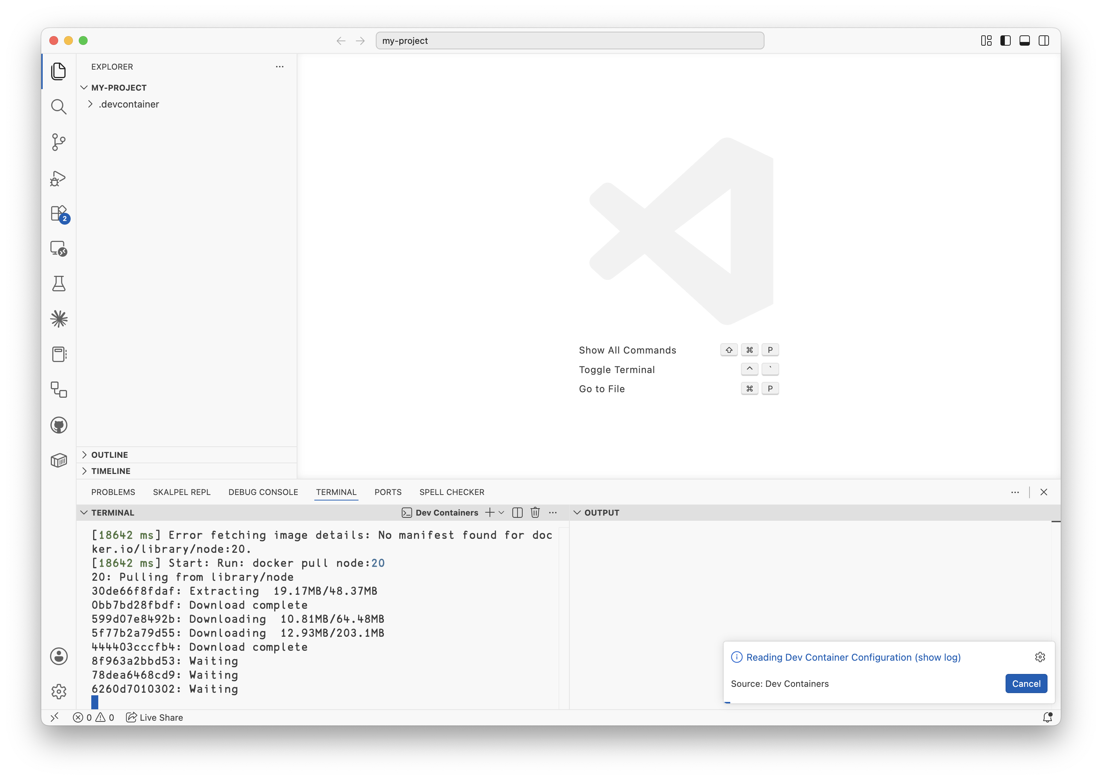Click Live Share in status bar
Image resolution: width=1102 pixels, height=780 pixels.
point(155,717)
